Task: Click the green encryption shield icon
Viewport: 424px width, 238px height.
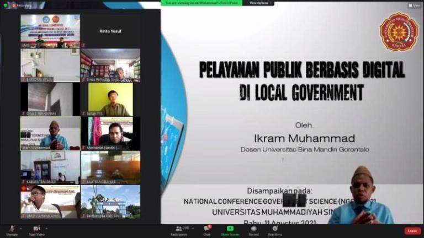Action: (x=5, y=5)
